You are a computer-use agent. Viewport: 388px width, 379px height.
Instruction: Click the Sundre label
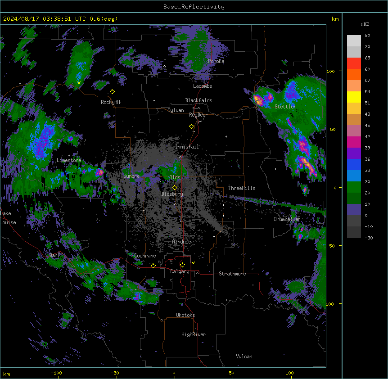click(131, 176)
